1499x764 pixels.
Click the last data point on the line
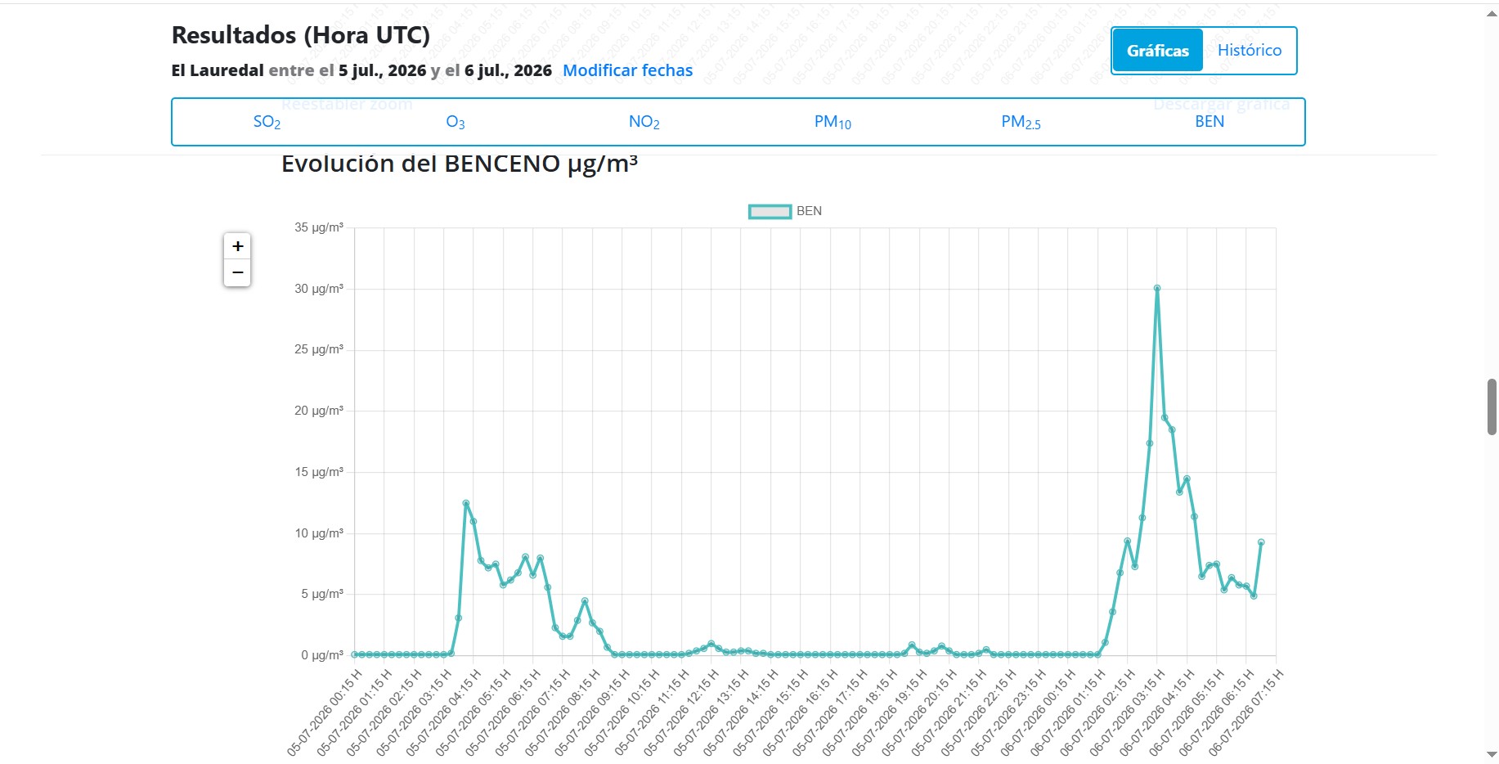pyautogui.click(x=1261, y=542)
